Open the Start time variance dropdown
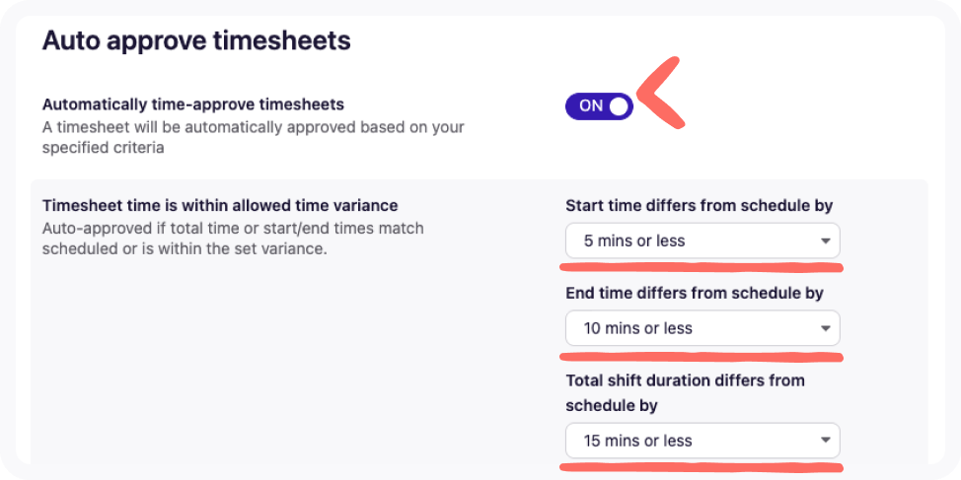The height and width of the screenshot is (480, 961). click(702, 240)
